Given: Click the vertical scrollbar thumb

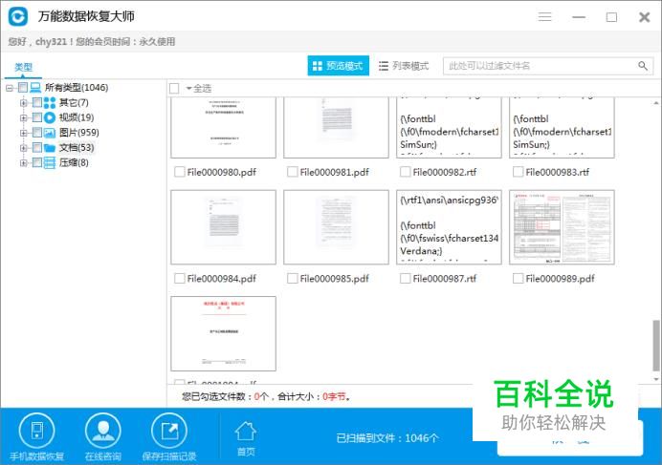Looking at the screenshot, I should pyautogui.click(x=655, y=346).
